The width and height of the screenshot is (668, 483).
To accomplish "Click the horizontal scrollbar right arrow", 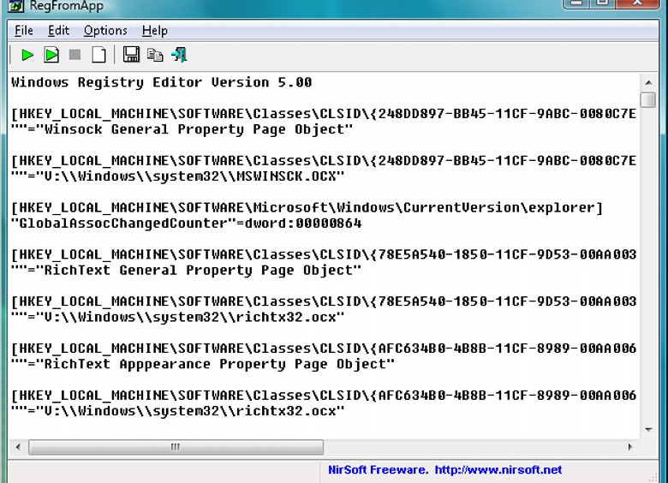I will (631, 447).
